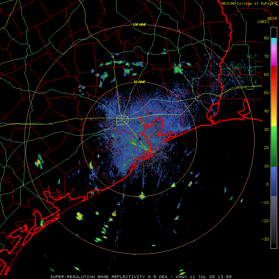Click the 10 value on dBZ scale
279x279 pixels.
[x=266, y=166]
